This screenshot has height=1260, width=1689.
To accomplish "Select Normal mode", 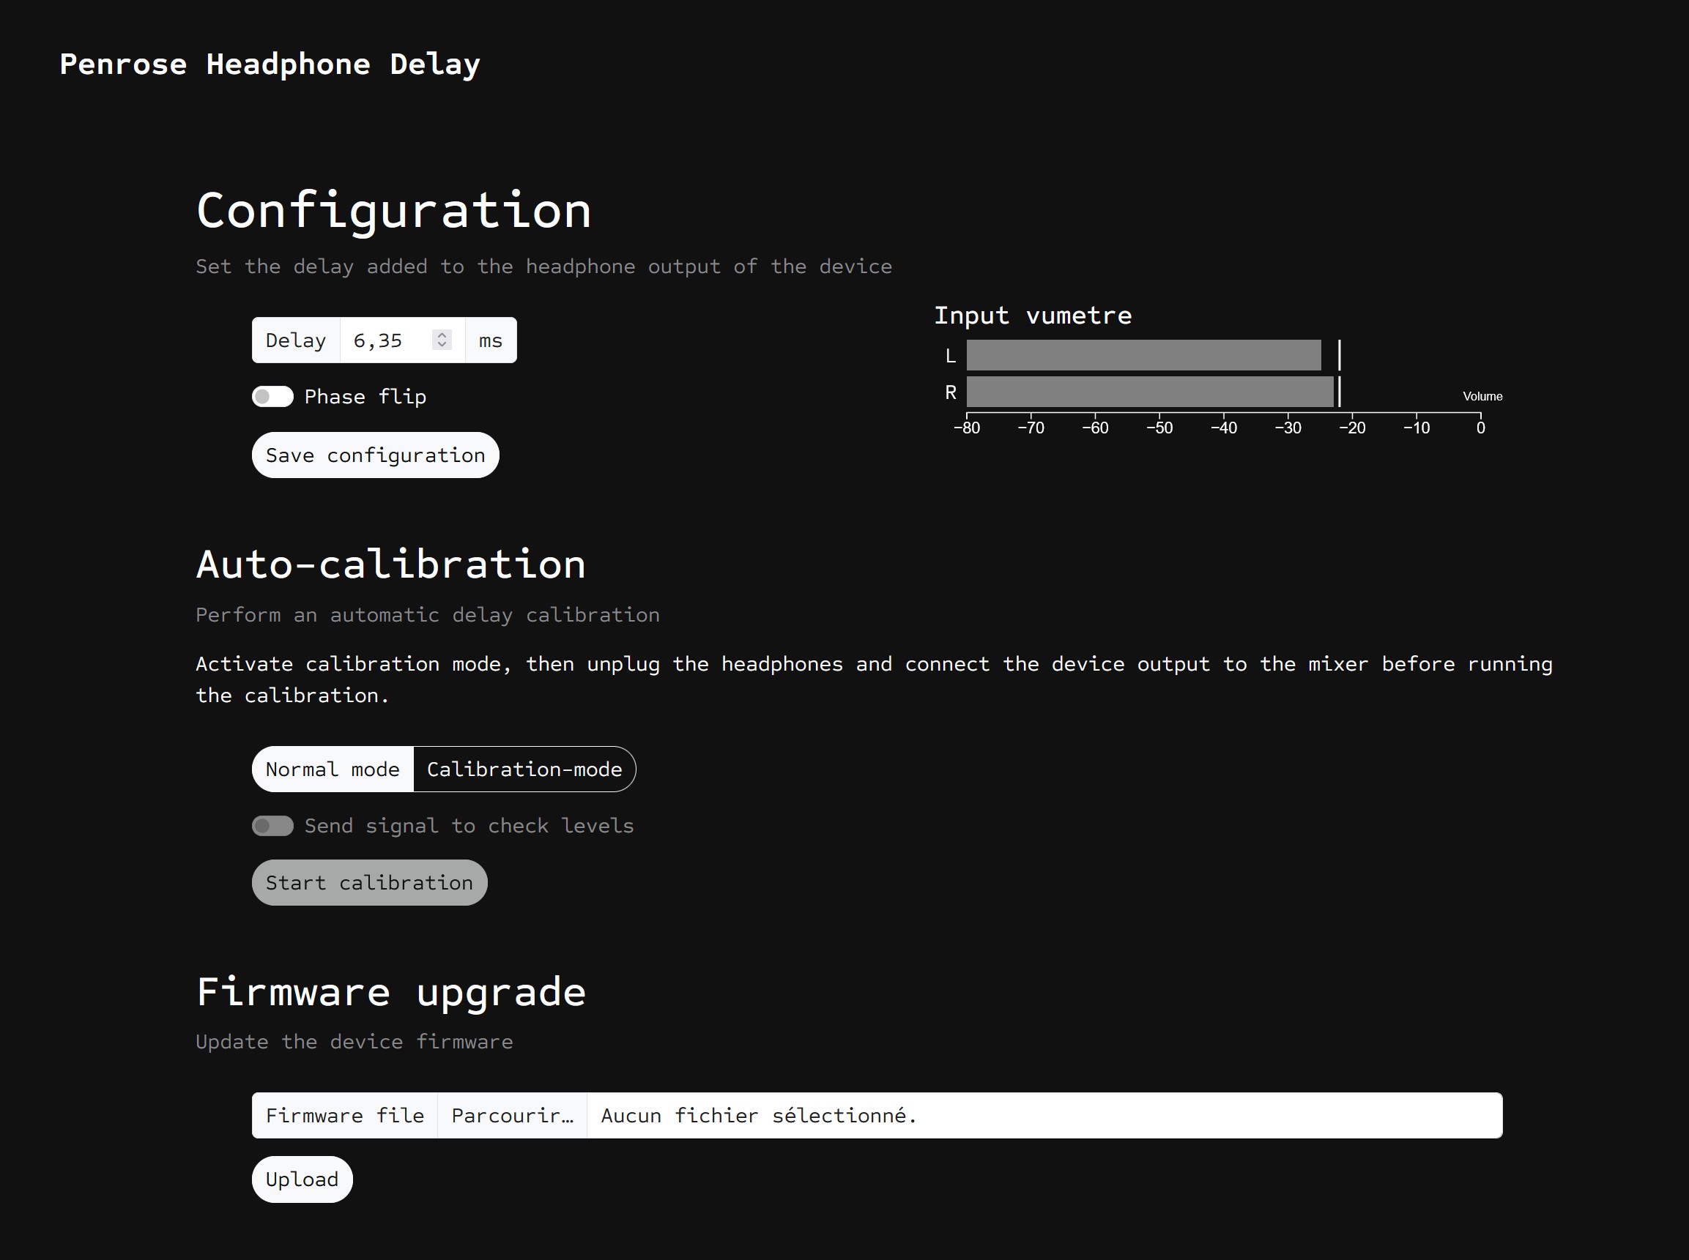I will 332,769.
